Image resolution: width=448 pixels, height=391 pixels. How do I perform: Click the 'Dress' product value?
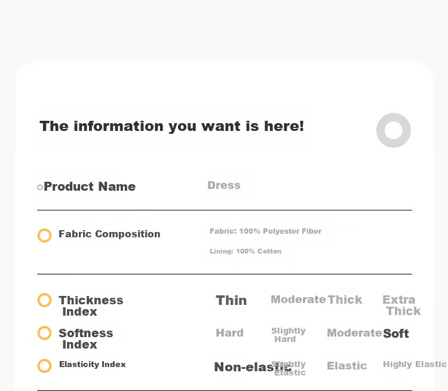tap(224, 185)
